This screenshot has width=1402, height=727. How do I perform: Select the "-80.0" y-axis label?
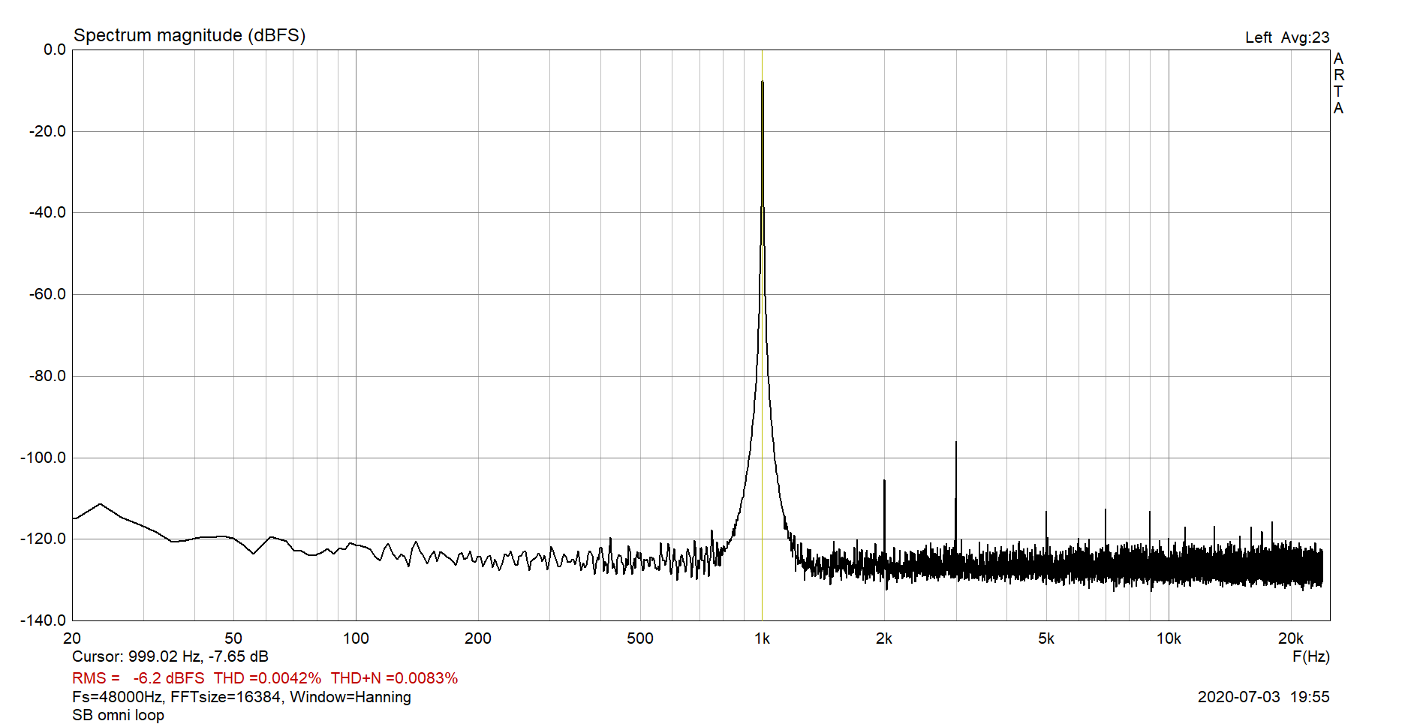(x=47, y=376)
